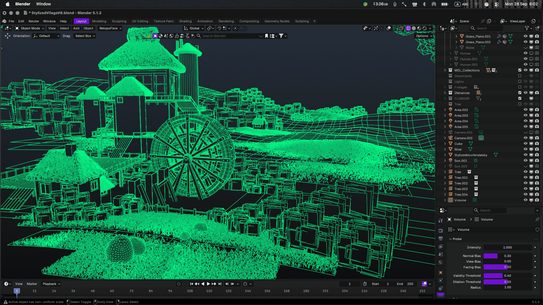The width and height of the screenshot is (543, 305).
Task: Switch to rendered viewport shading
Action: pyautogui.click(x=424, y=28)
